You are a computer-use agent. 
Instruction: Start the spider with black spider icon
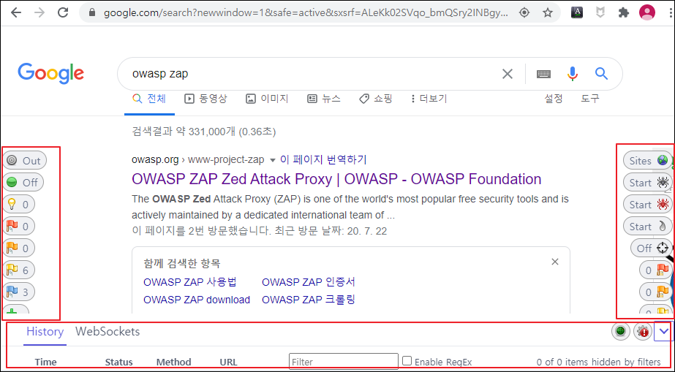(x=647, y=182)
